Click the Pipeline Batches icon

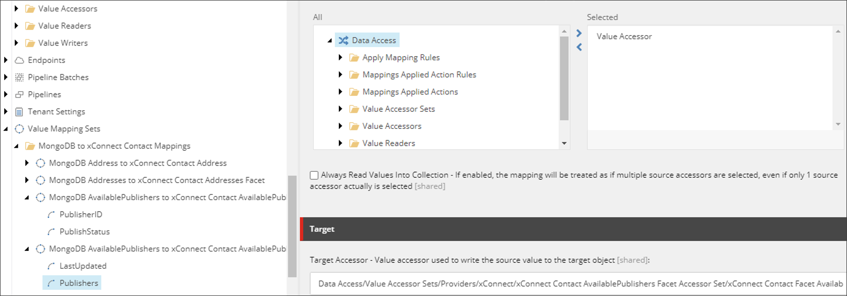pyautogui.click(x=19, y=78)
